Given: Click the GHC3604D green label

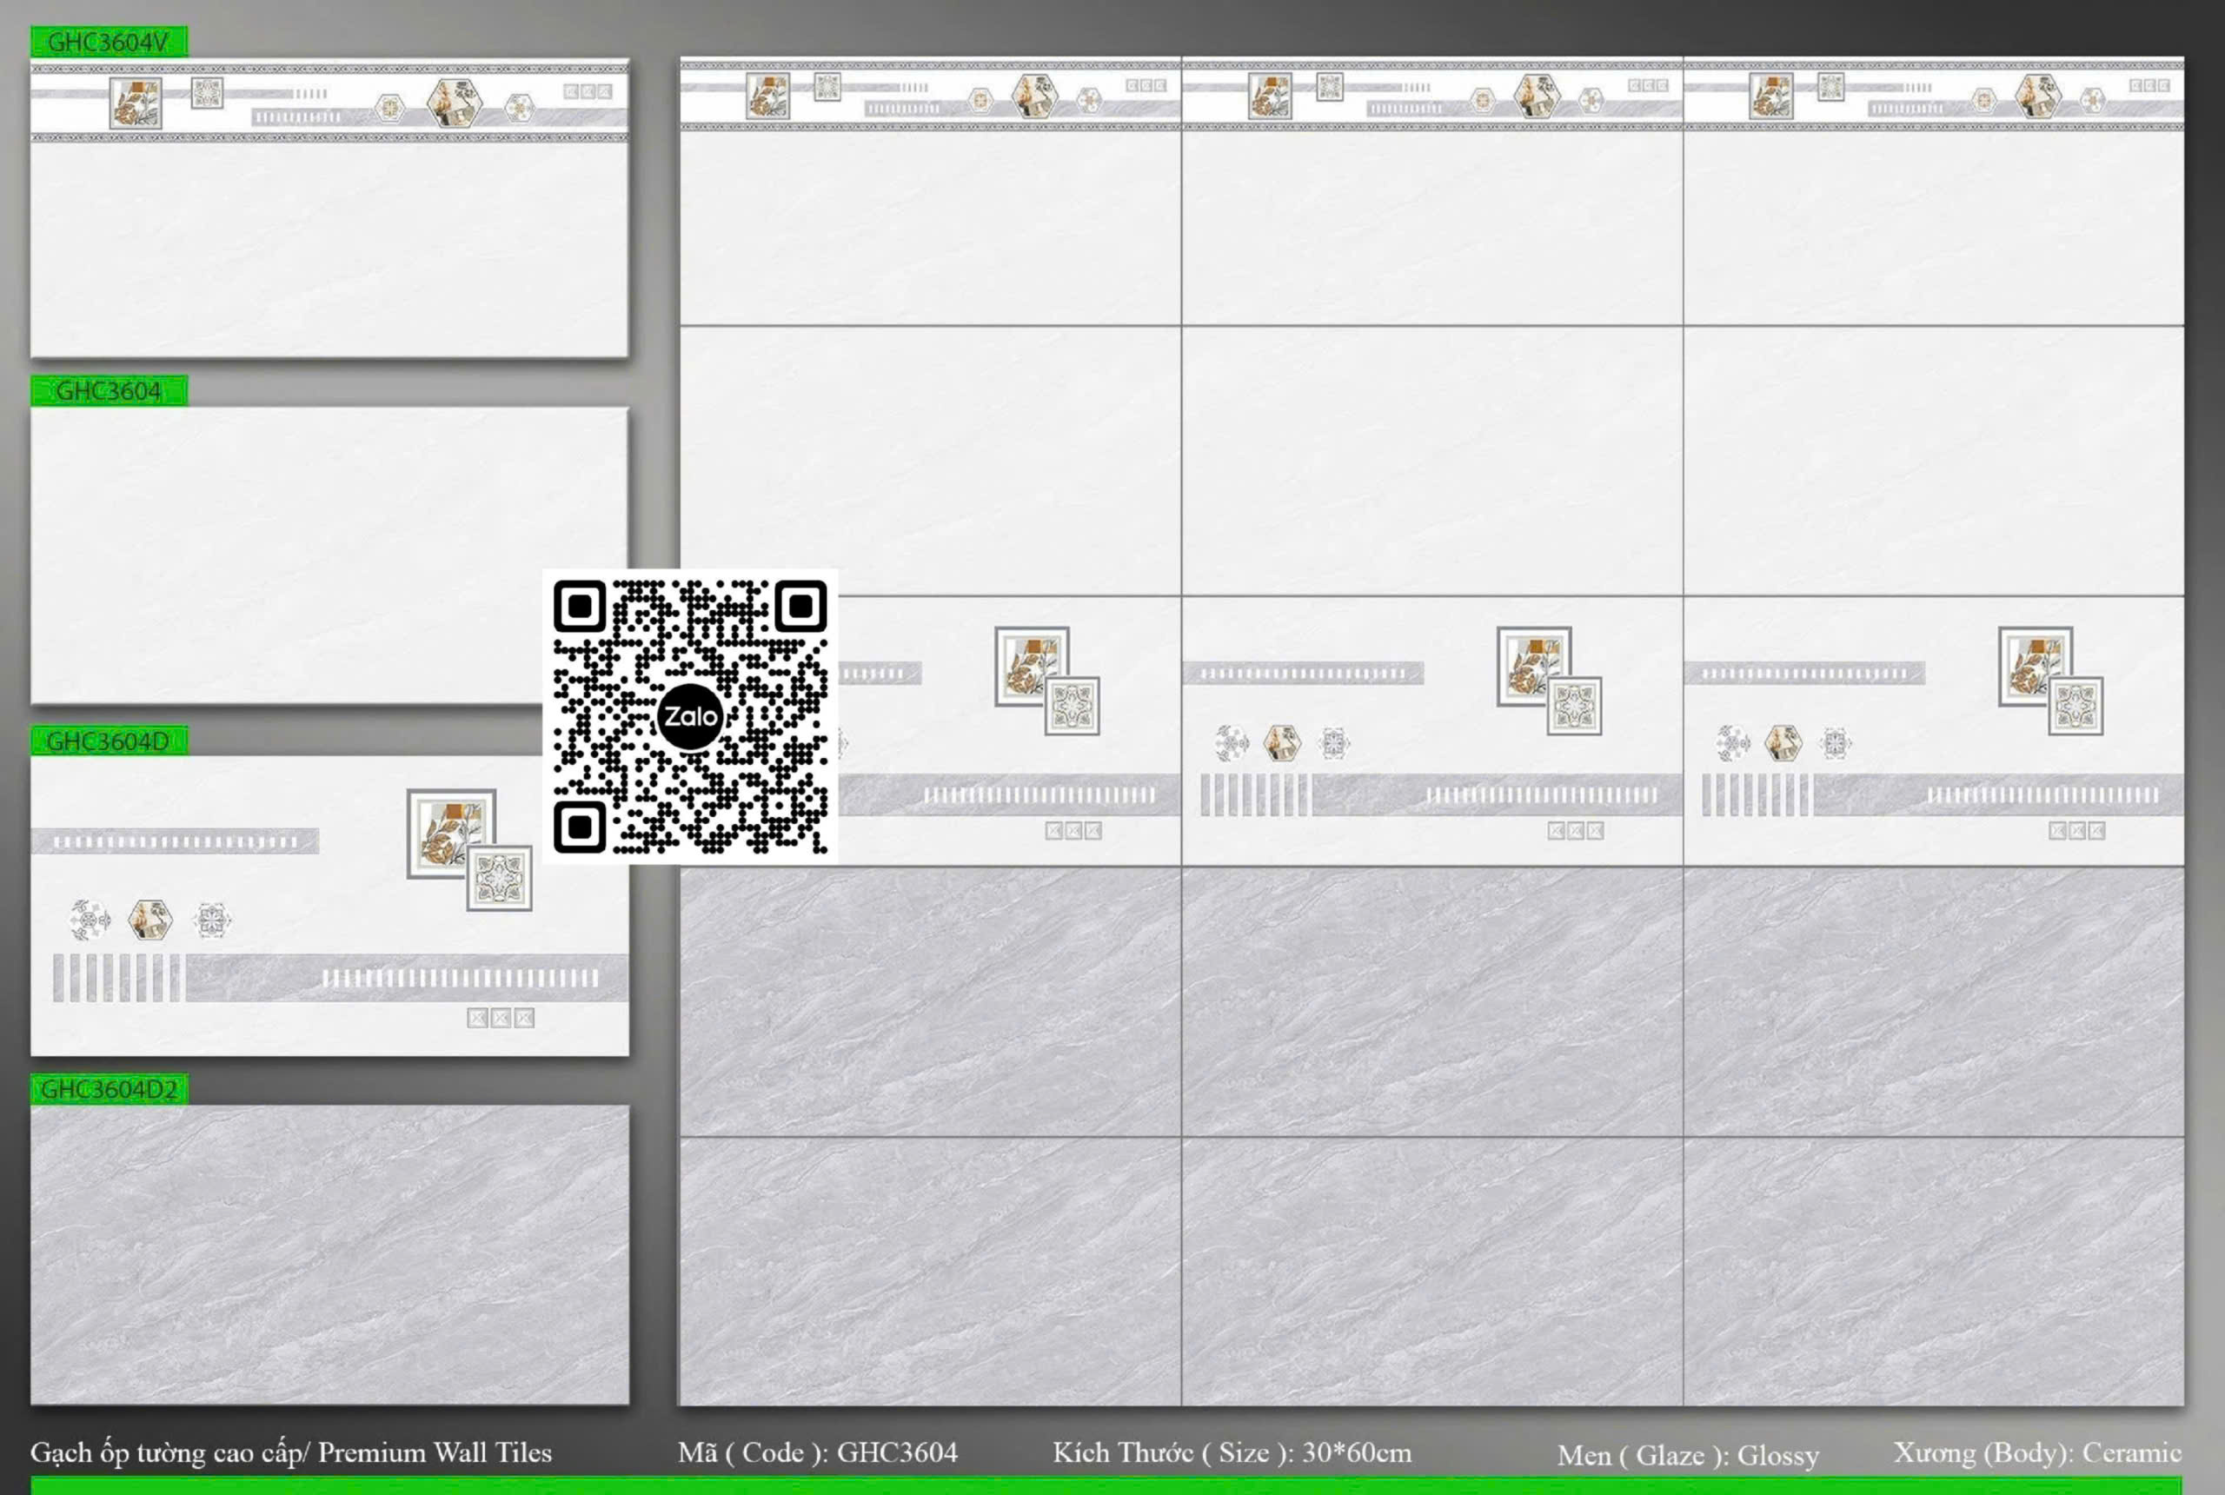Looking at the screenshot, I should 109,741.
